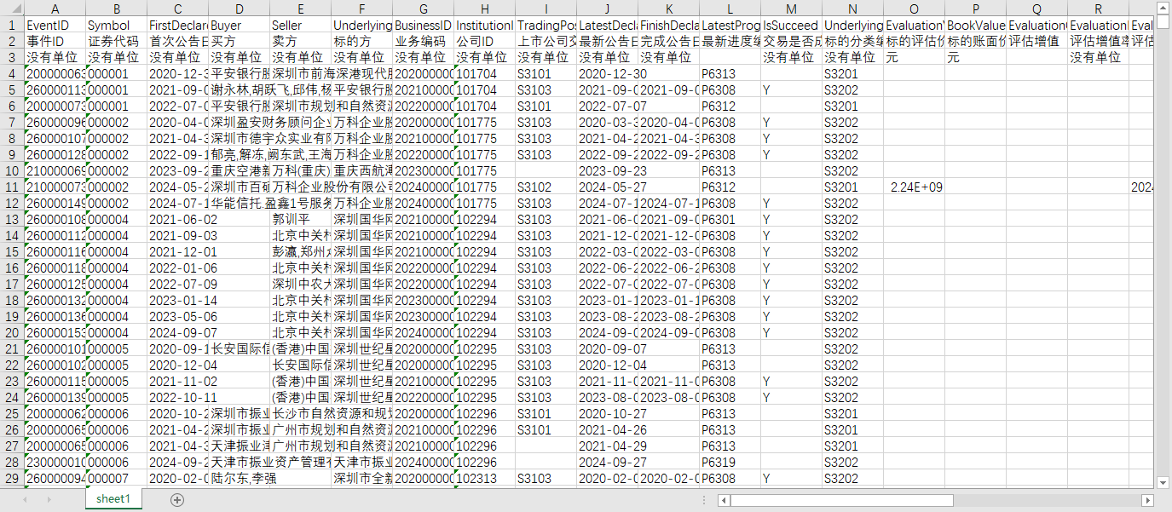Select row 1 header

coord(12,26)
